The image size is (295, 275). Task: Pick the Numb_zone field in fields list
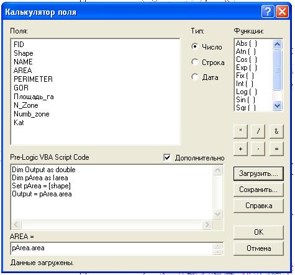[32, 114]
